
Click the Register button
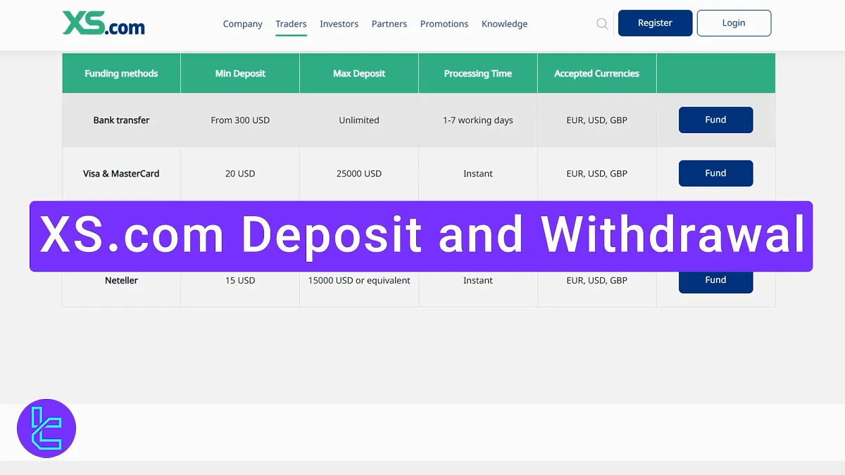[x=655, y=23]
